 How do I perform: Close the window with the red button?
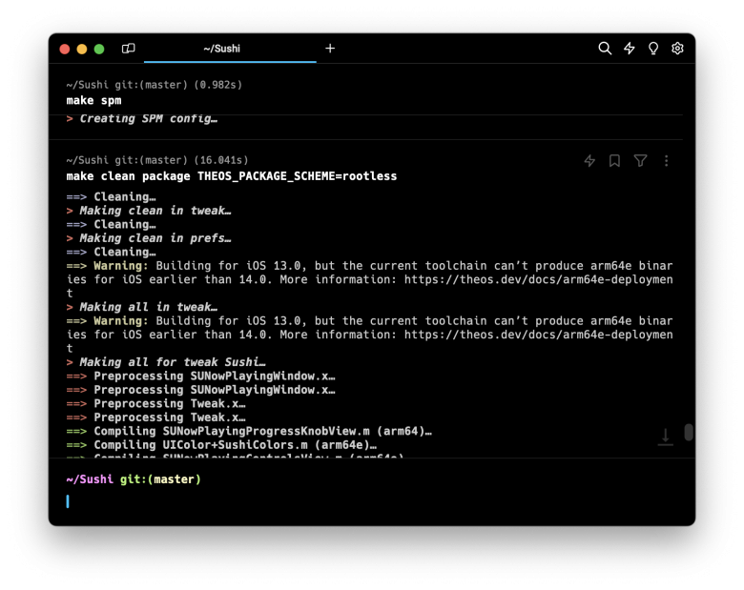[65, 49]
